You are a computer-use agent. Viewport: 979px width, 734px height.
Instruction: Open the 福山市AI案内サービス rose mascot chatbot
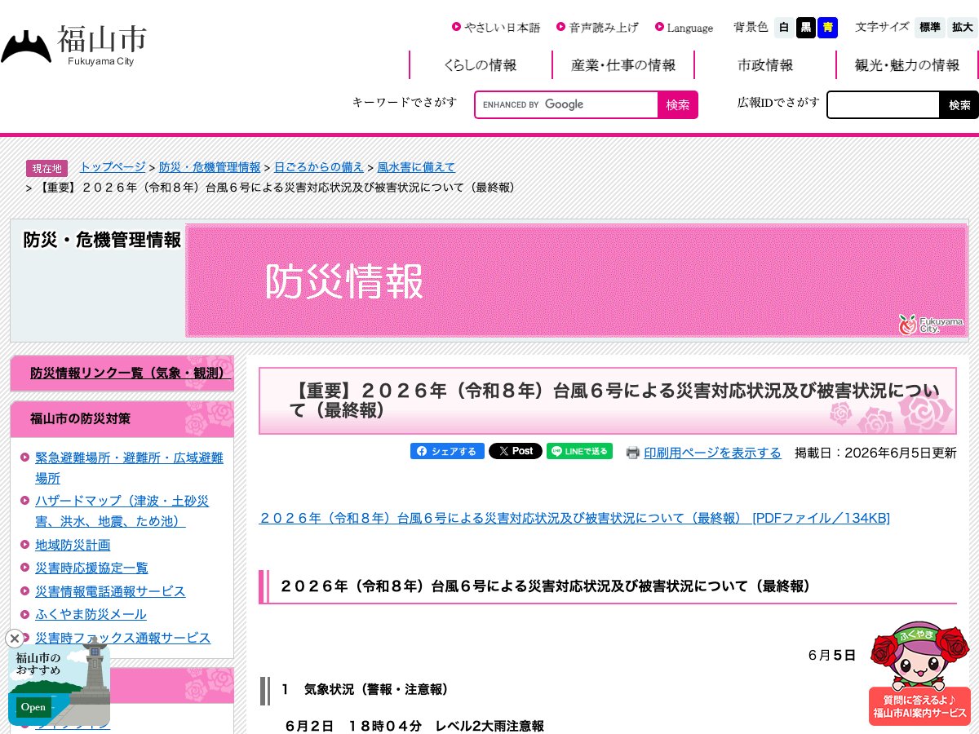tap(919, 673)
